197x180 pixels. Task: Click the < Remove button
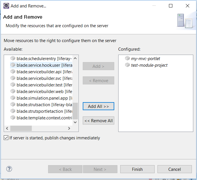coord(98,80)
